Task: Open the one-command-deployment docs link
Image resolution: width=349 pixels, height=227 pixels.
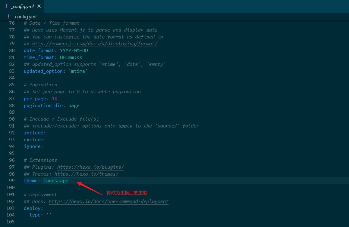Action: (x=108, y=201)
